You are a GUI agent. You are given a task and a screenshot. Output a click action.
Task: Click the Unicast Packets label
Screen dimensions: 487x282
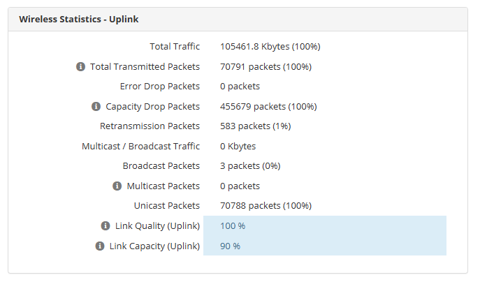pos(166,206)
